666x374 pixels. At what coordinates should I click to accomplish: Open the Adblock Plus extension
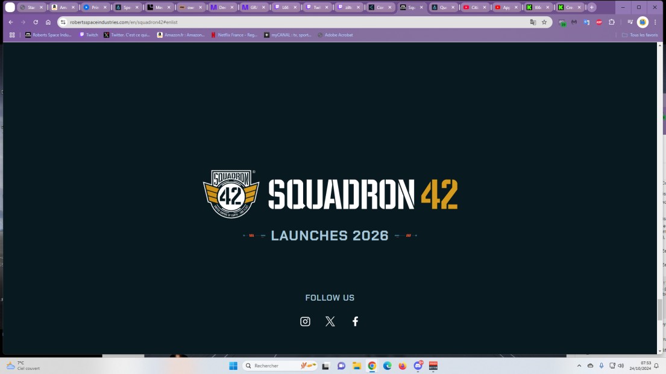[599, 22]
